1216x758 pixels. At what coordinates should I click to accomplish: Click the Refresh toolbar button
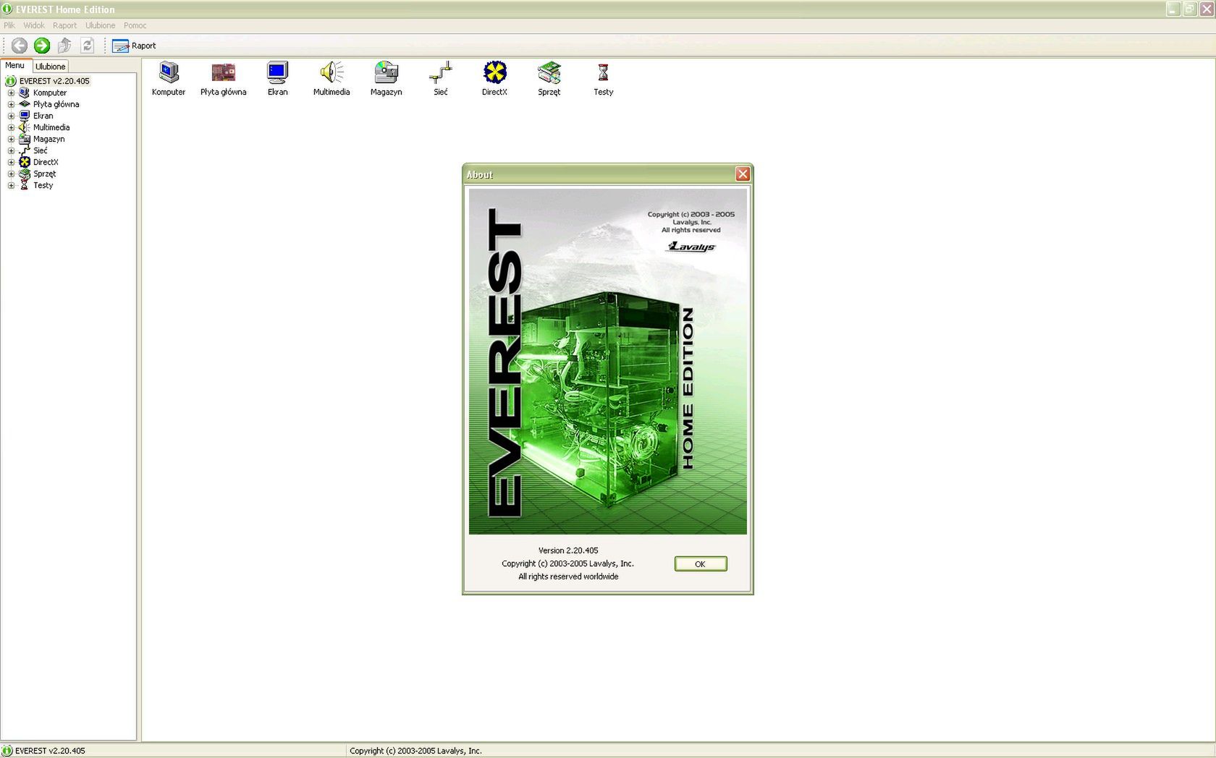[87, 46]
